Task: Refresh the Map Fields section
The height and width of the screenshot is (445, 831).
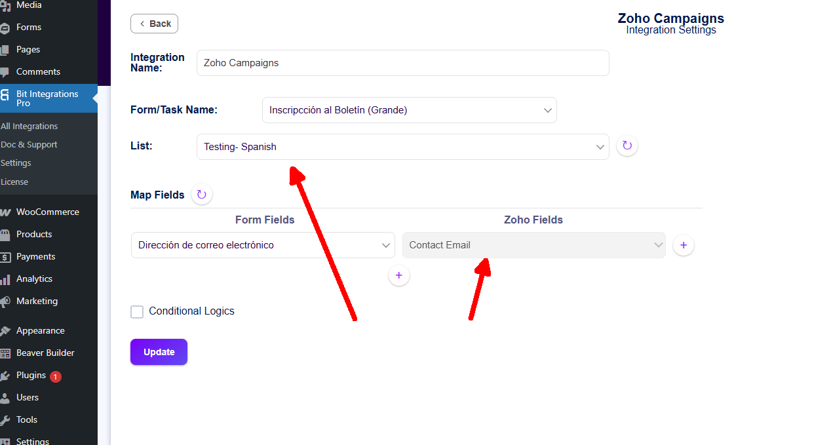Action: [202, 195]
